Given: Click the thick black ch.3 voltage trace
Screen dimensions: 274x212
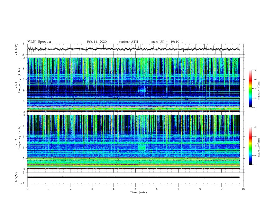Looking at the screenshot, I should (x=133, y=177).
